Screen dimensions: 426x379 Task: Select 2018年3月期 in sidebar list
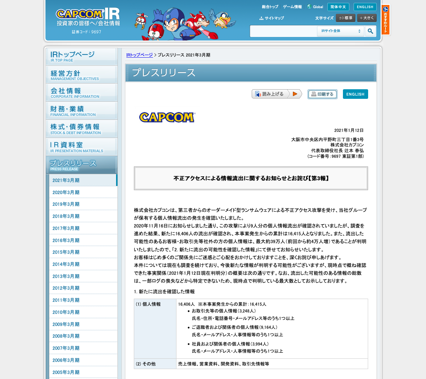click(x=83, y=216)
